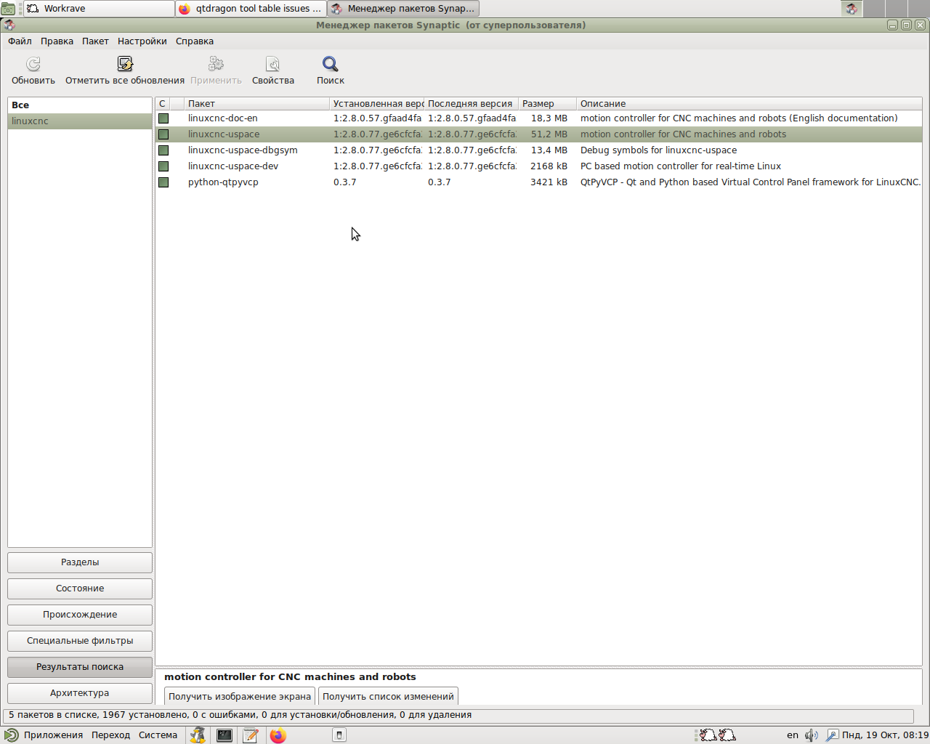
Task: Toggle status box of linuxcnc-uspace
Action: [x=163, y=134]
